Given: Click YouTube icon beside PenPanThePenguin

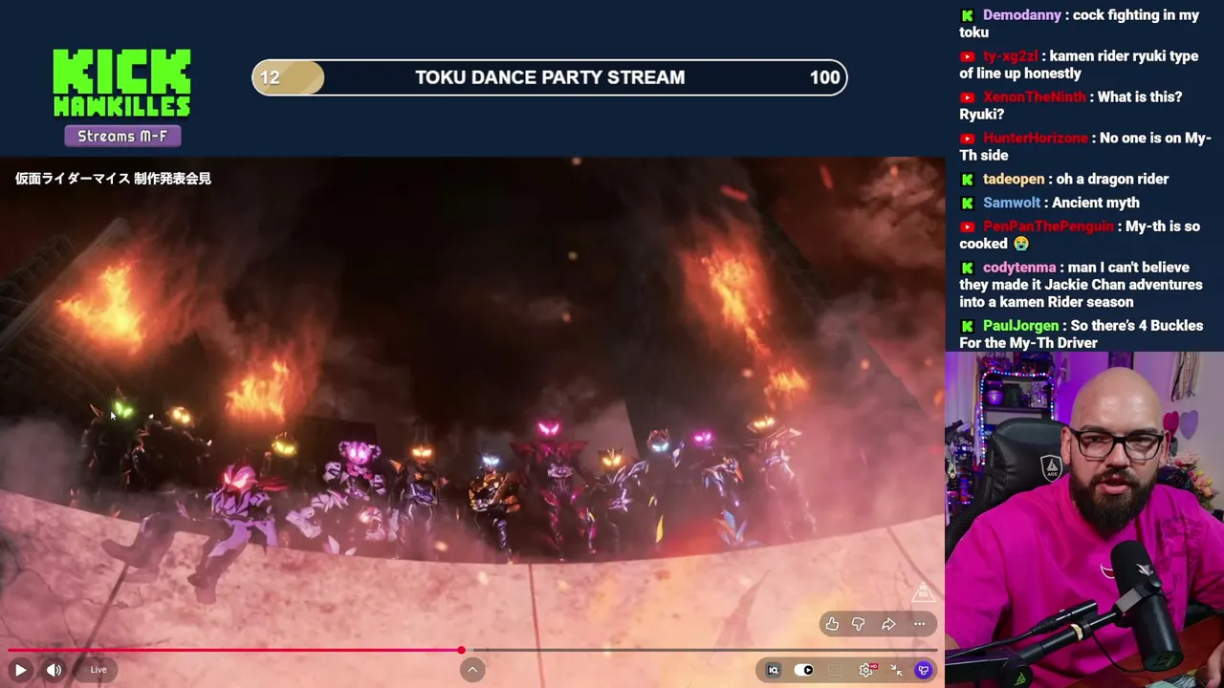Looking at the screenshot, I should point(968,226).
